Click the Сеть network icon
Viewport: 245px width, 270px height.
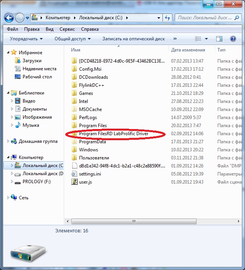[13, 197]
